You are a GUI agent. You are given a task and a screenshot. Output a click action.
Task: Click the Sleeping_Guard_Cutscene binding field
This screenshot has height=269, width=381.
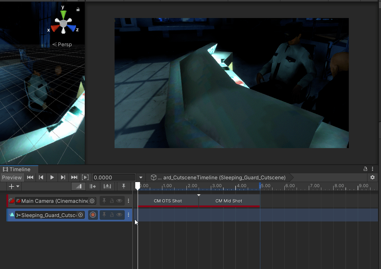click(x=49, y=215)
